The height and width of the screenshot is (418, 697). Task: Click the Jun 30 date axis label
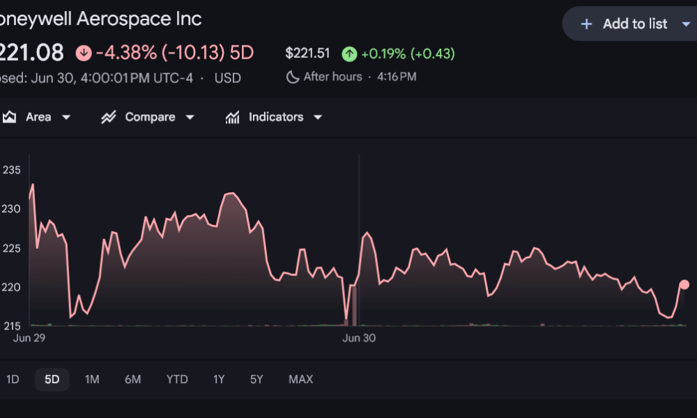359,338
